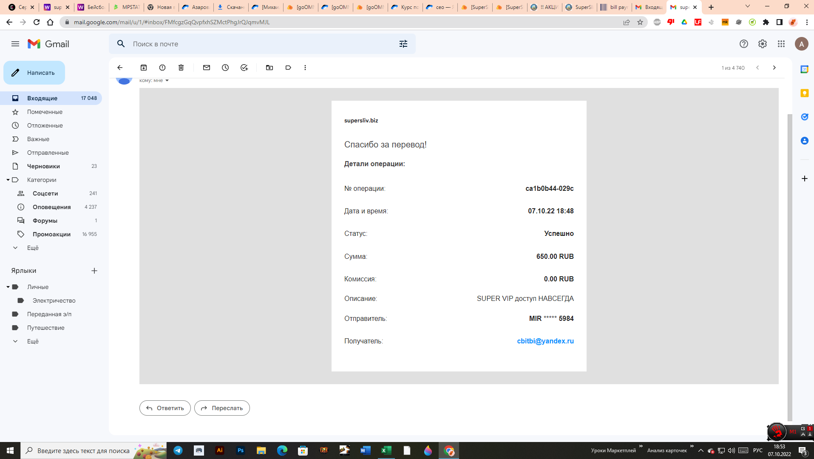Open Excel from taskbar
Image resolution: width=814 pixels, height=459 pixels.
386,450
